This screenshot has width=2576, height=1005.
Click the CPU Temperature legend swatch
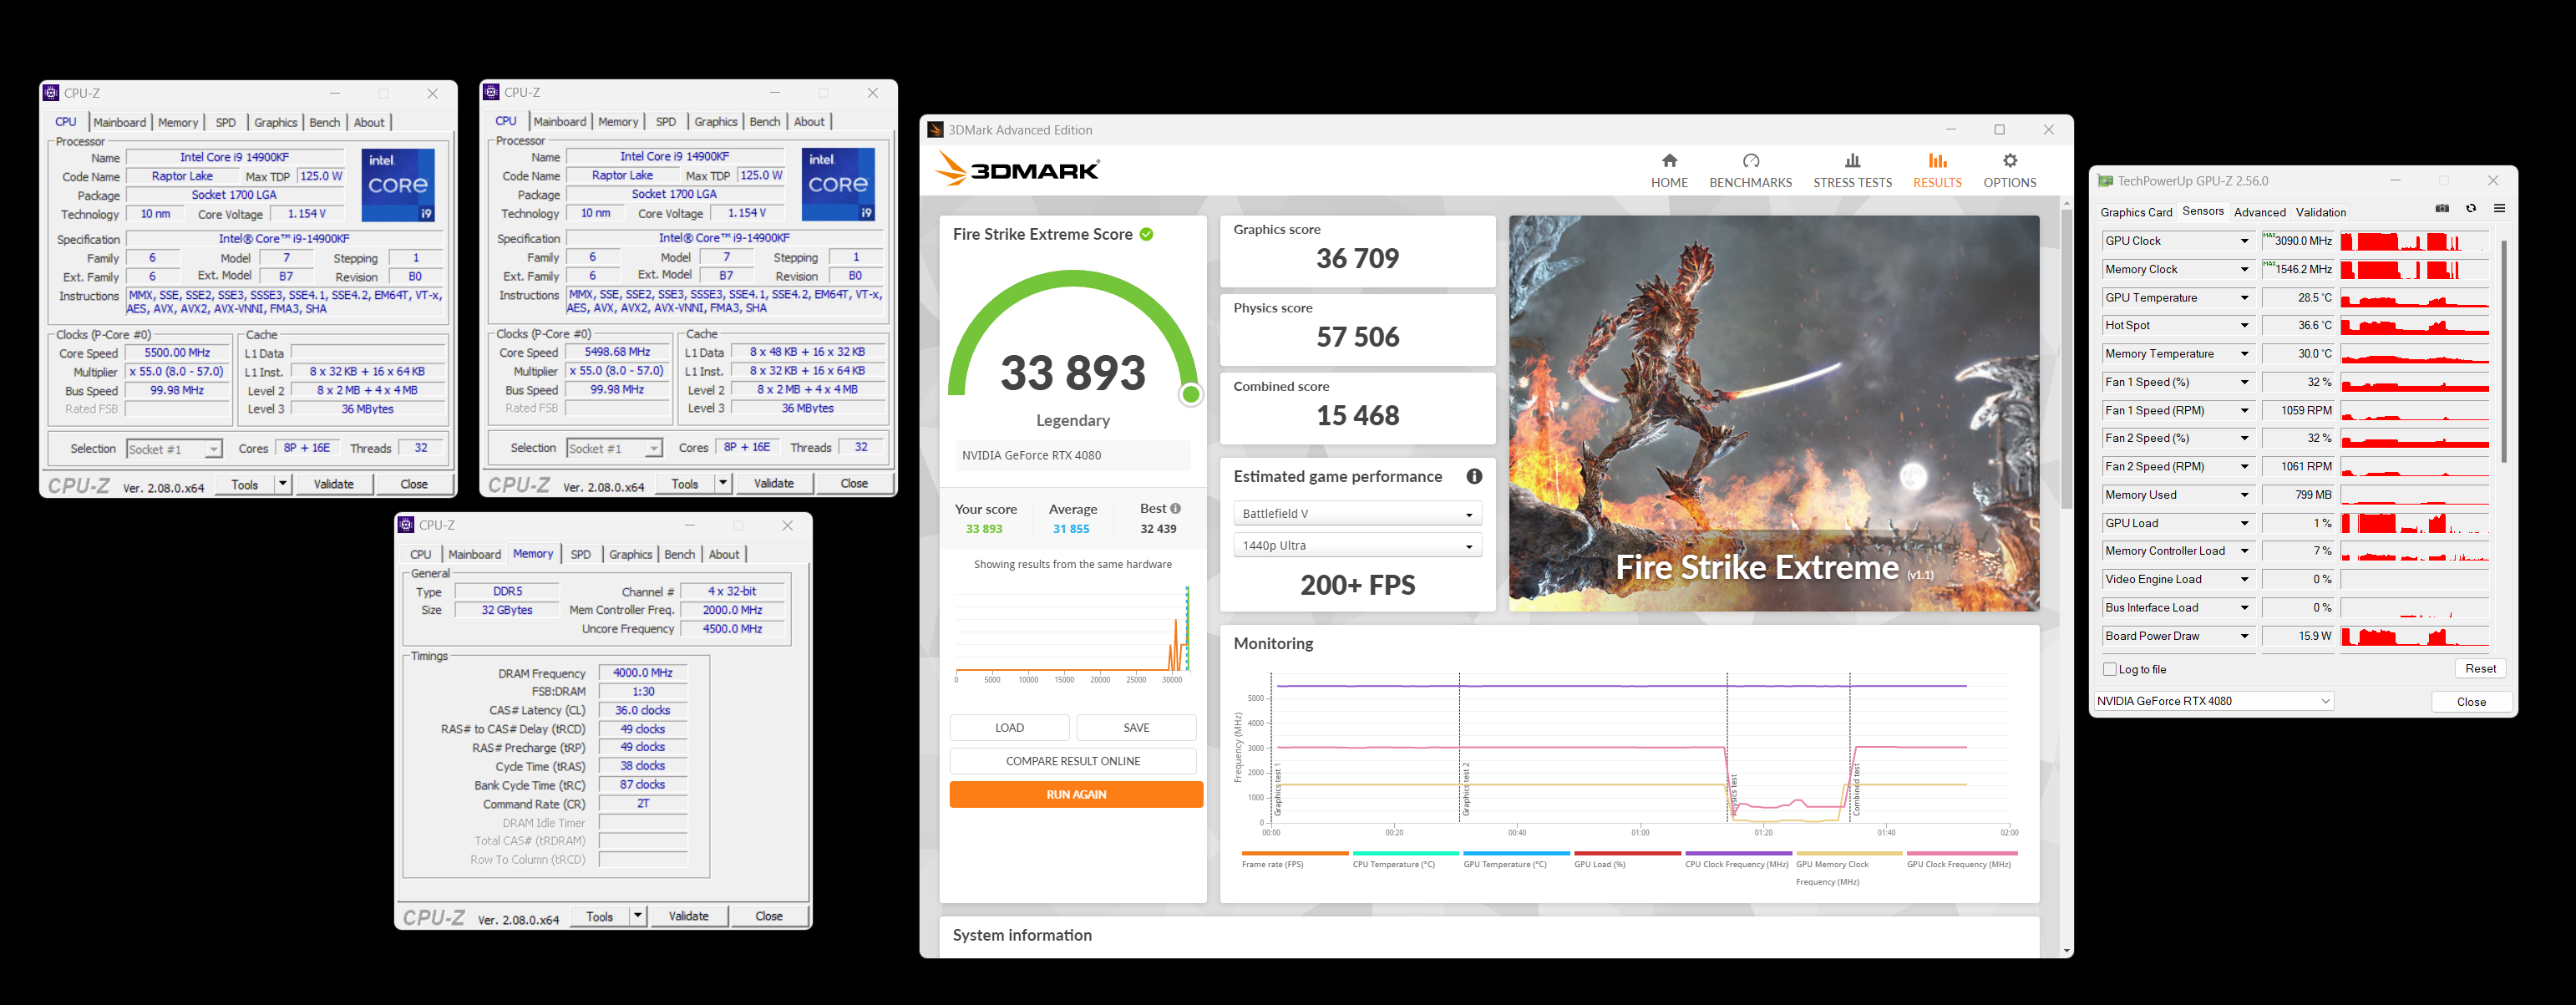(x=1405, y=854)
